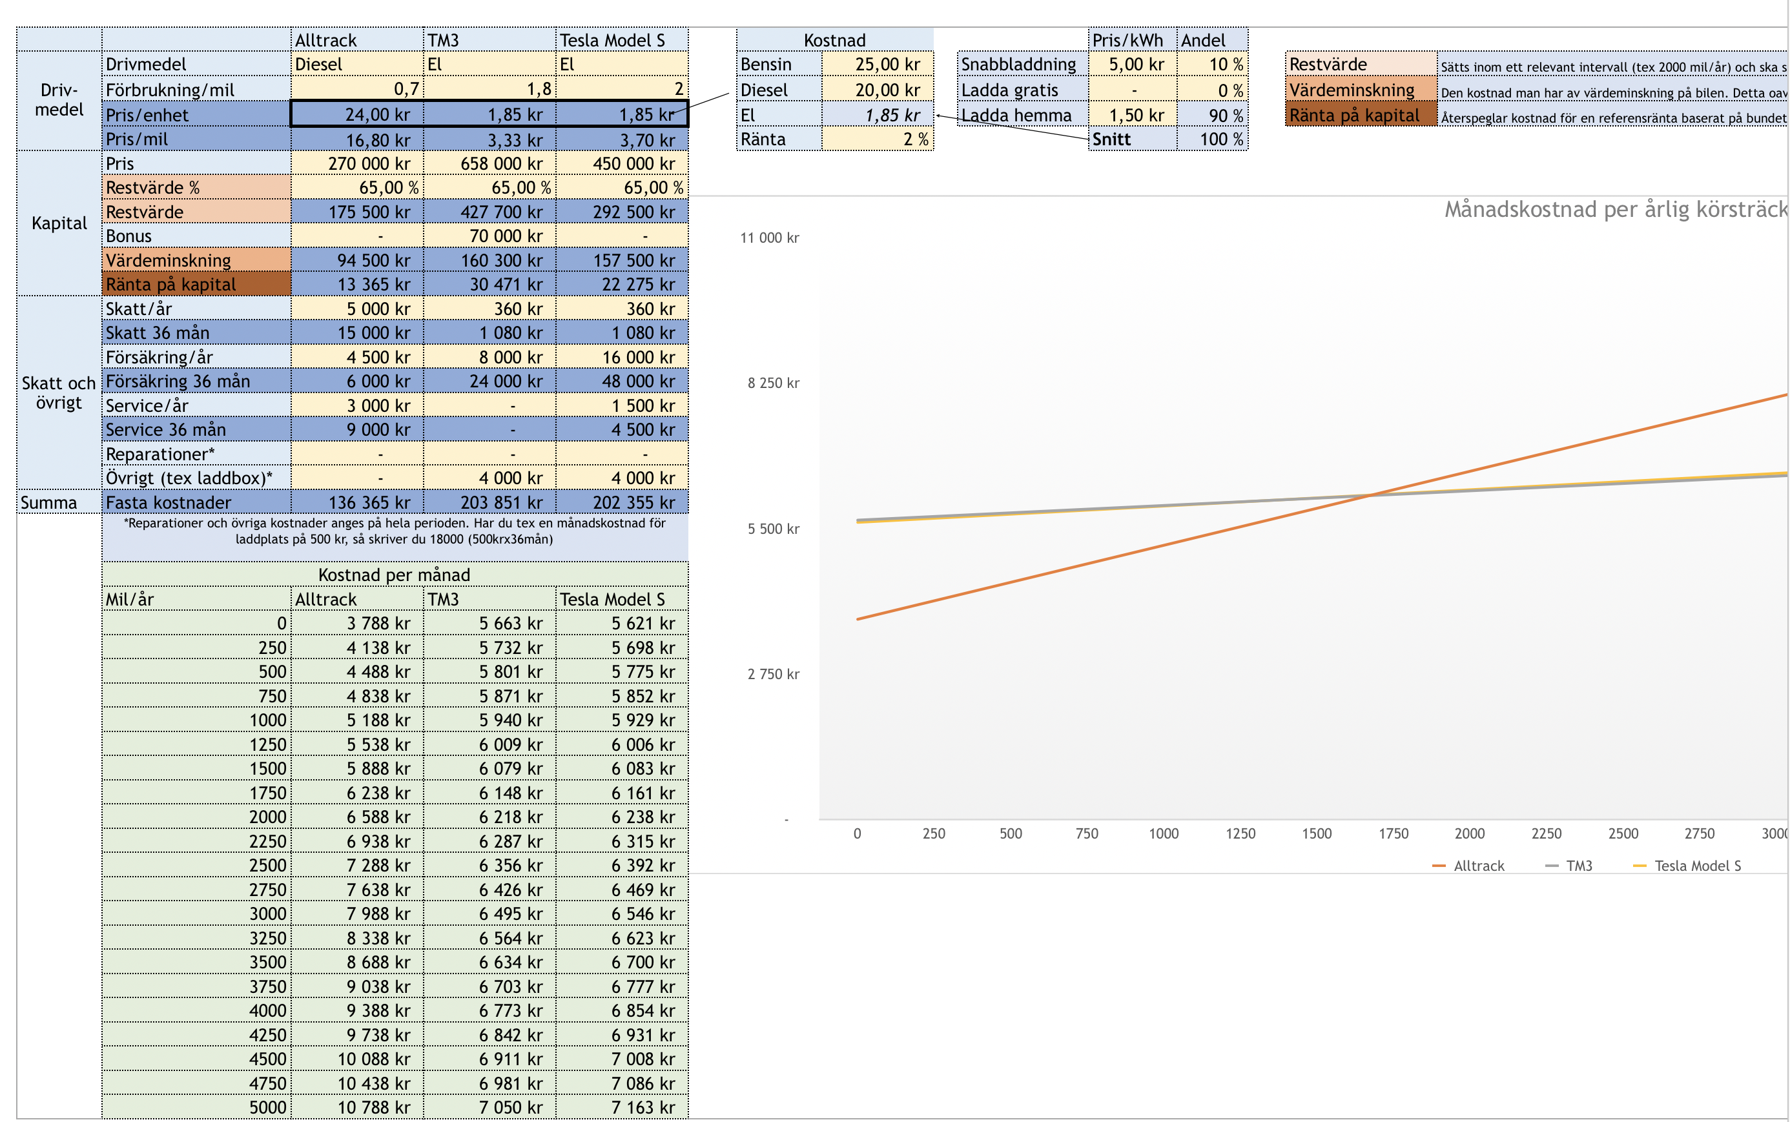This screenshot has height=1122, width=1790.
Task: Click the Kostnad per månad header
Action: 394,575
